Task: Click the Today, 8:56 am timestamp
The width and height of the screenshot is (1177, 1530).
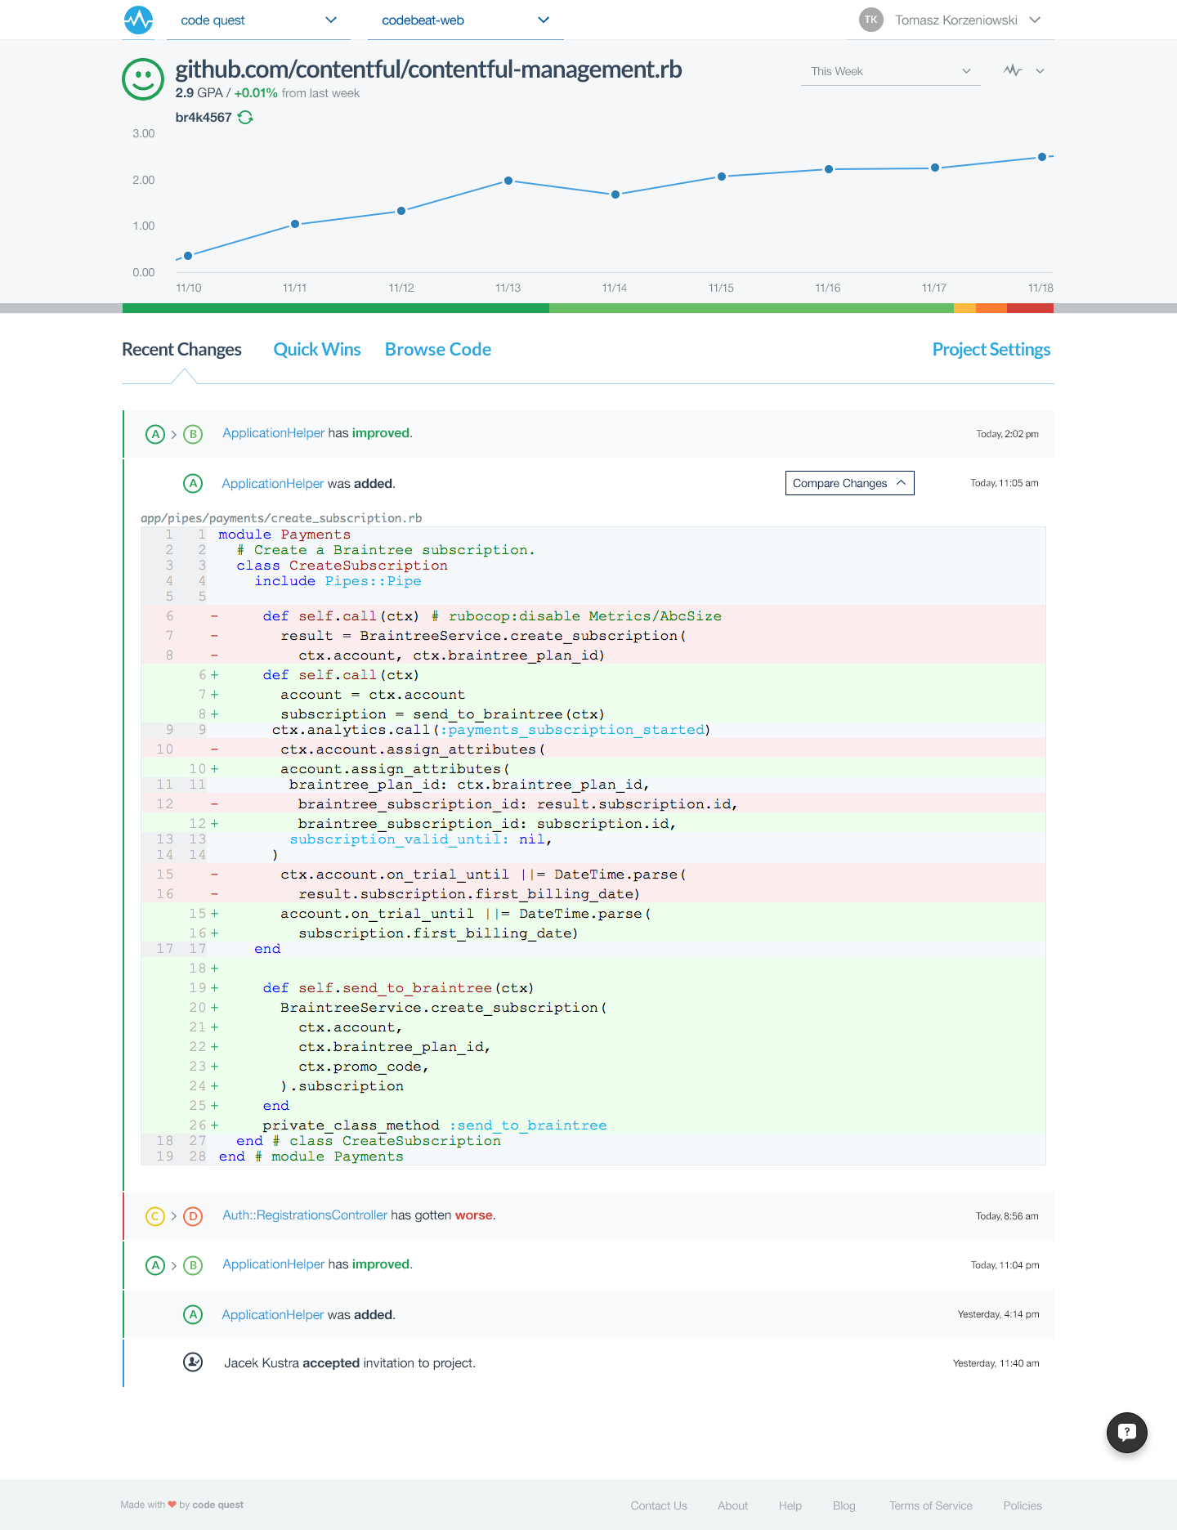Action: click(1007, 1216)
